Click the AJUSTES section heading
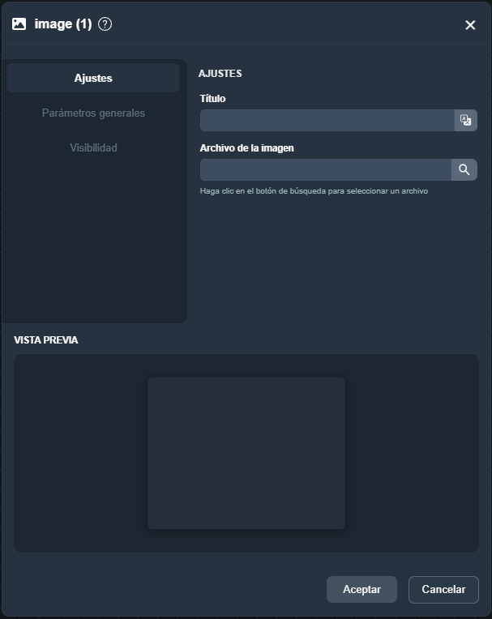Image resolution: width=492 pixels, height=619 pixels. (220, 74)
